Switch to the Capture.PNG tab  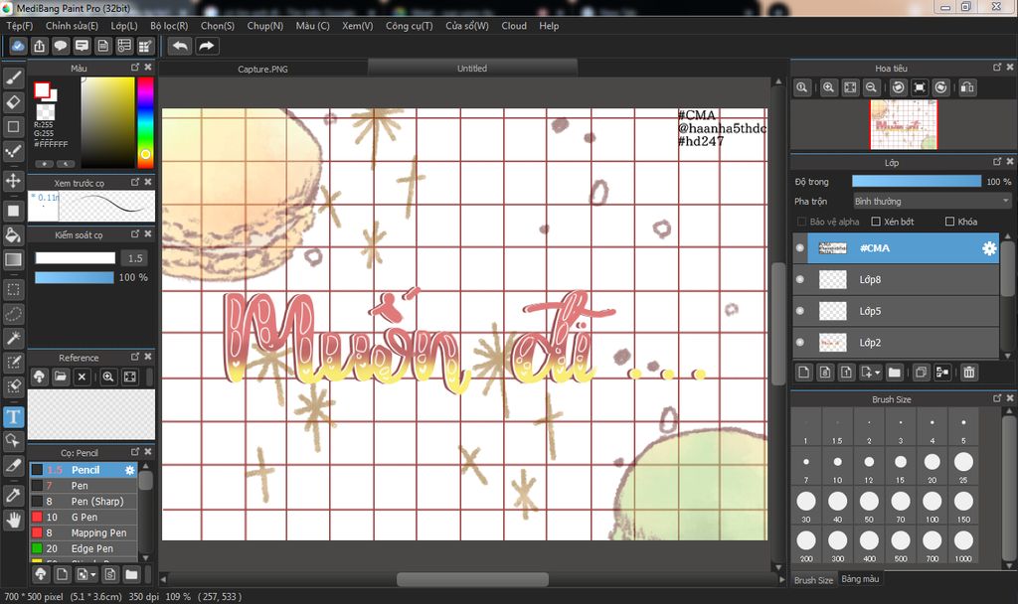point(262,69)
